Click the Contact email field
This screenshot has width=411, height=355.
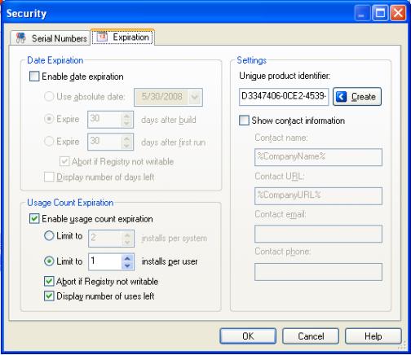[318, 234]
